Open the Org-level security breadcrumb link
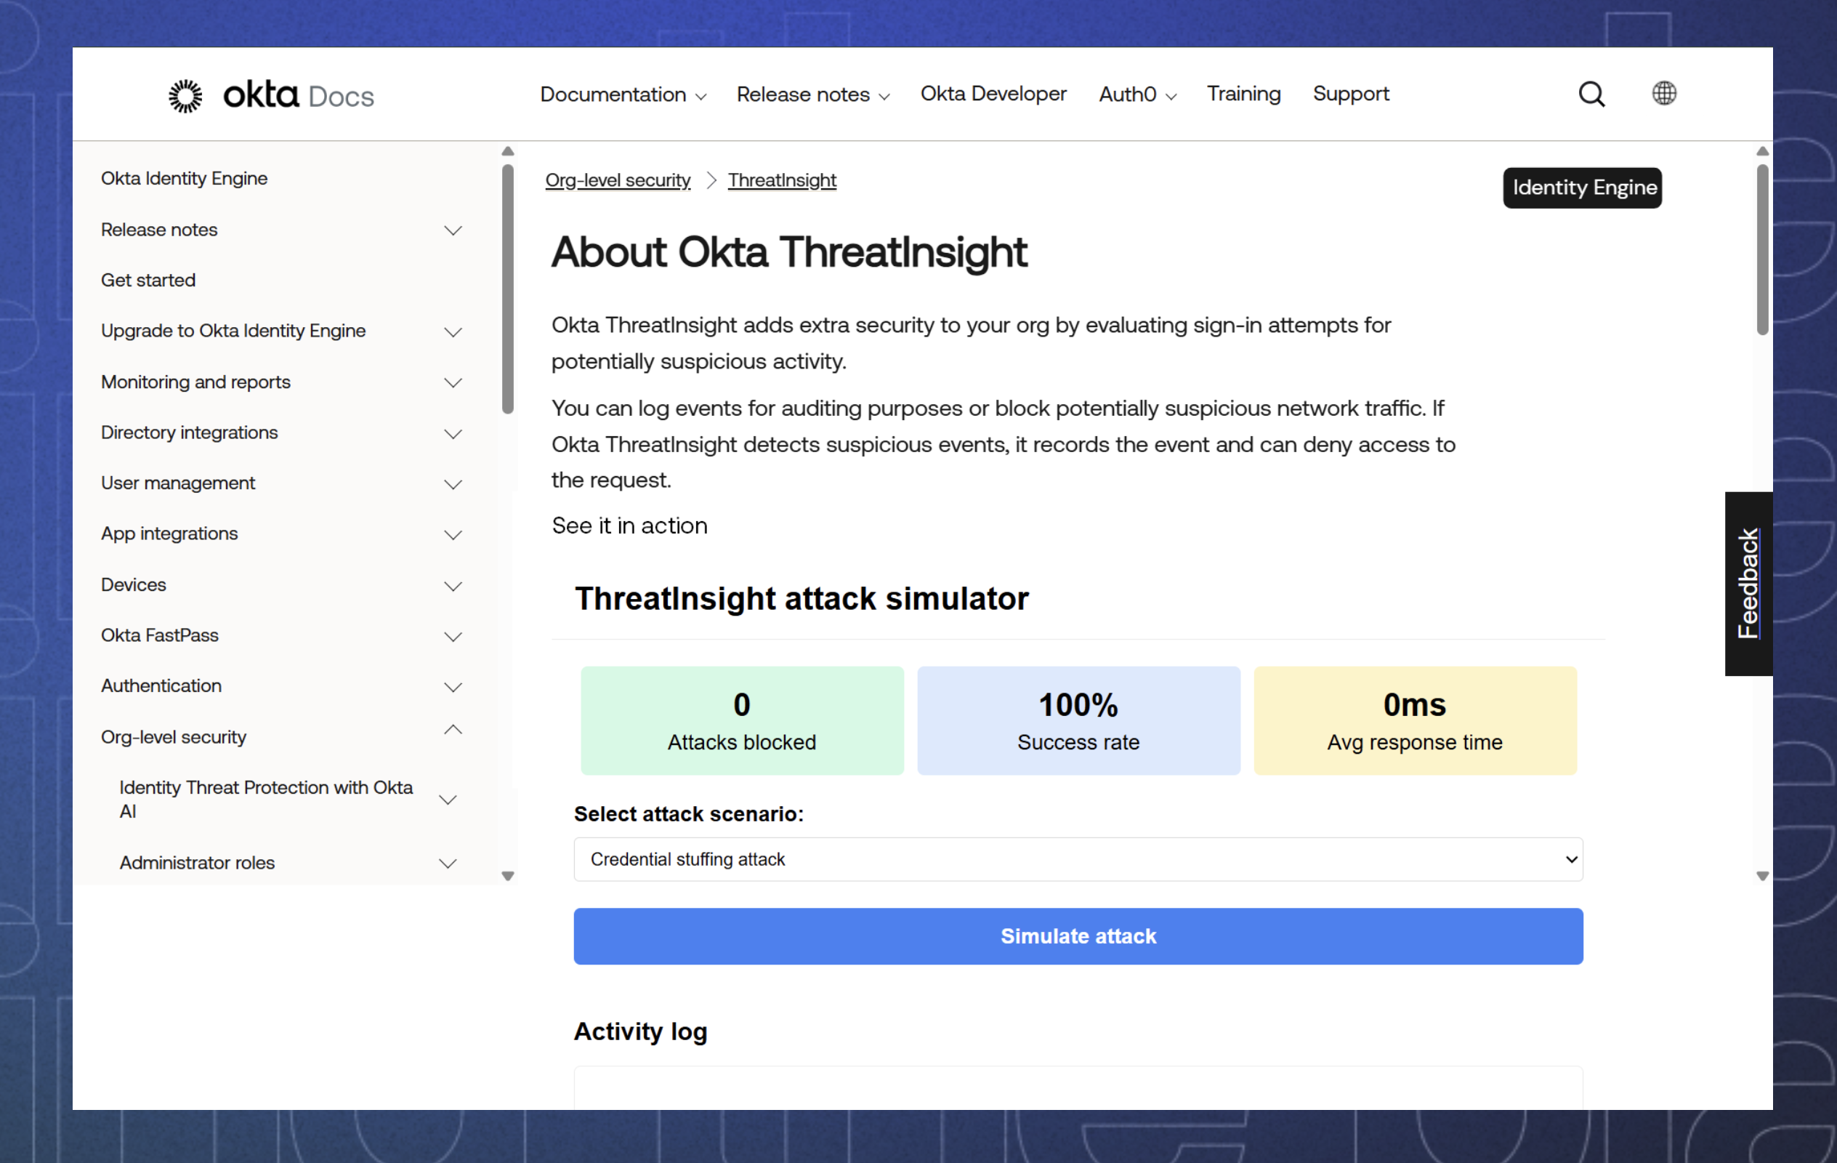Image resolution: width=1837 pixels, height=1163 pixels. click(x=617, y=180)
